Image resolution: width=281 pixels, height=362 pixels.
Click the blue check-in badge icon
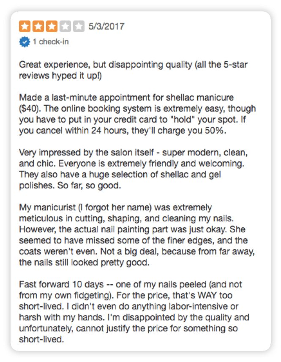coord(24,41)
